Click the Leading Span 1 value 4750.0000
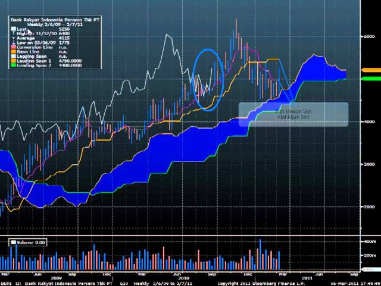 (70, 61)
